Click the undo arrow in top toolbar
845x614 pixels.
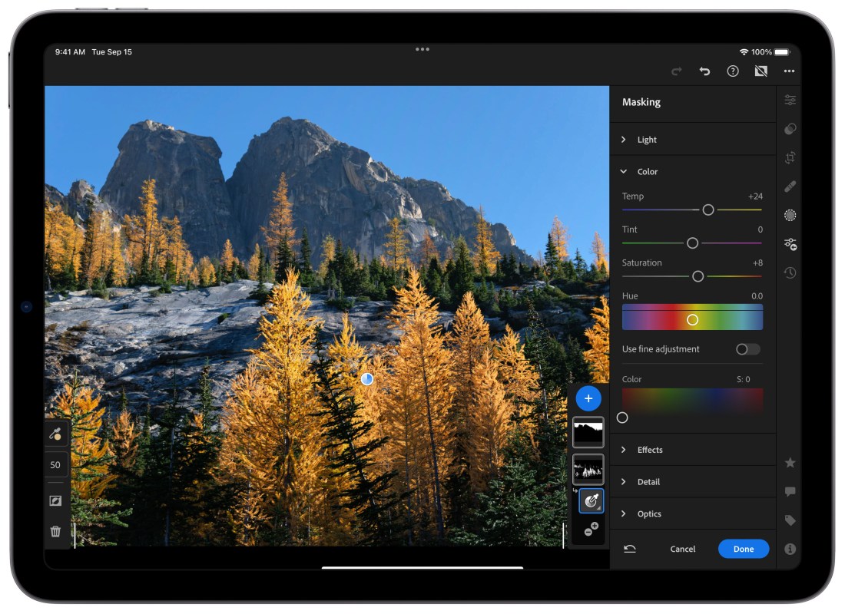[x=704, y=71]
